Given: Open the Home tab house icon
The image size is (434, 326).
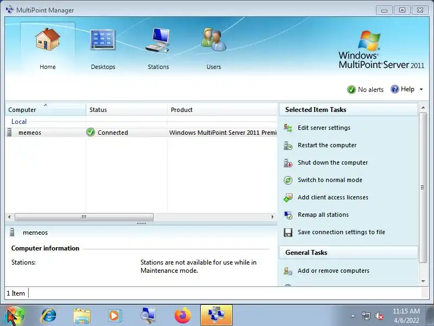Looking at the screenshot, I should pos(48,39).
